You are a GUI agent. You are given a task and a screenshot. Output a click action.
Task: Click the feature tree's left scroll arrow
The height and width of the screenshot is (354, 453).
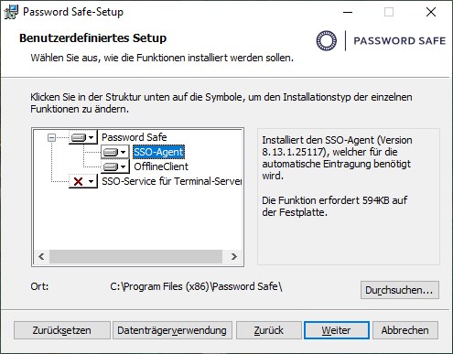[41, 256]
